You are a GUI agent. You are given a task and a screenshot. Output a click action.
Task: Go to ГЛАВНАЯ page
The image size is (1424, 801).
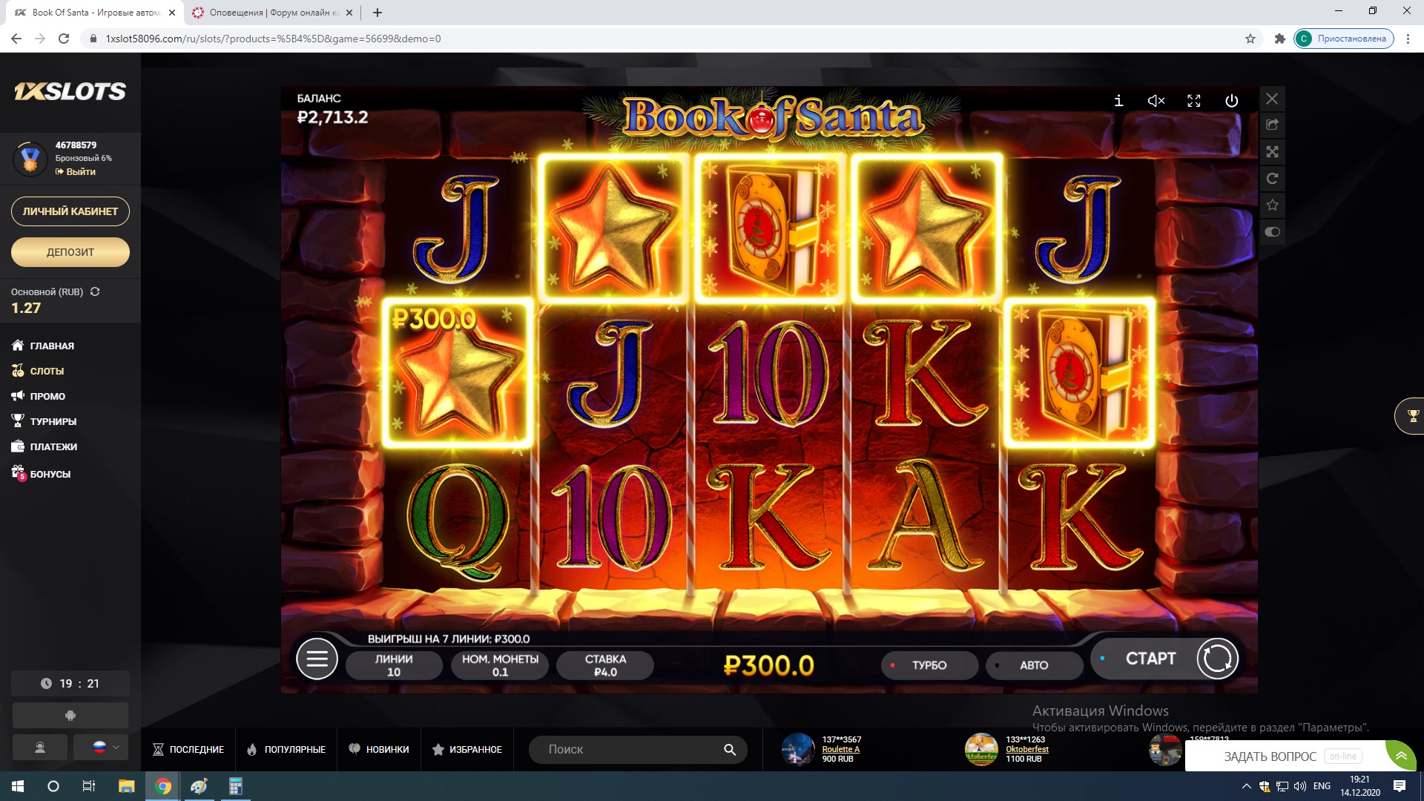pyautogui.click(x=43, y=346)
